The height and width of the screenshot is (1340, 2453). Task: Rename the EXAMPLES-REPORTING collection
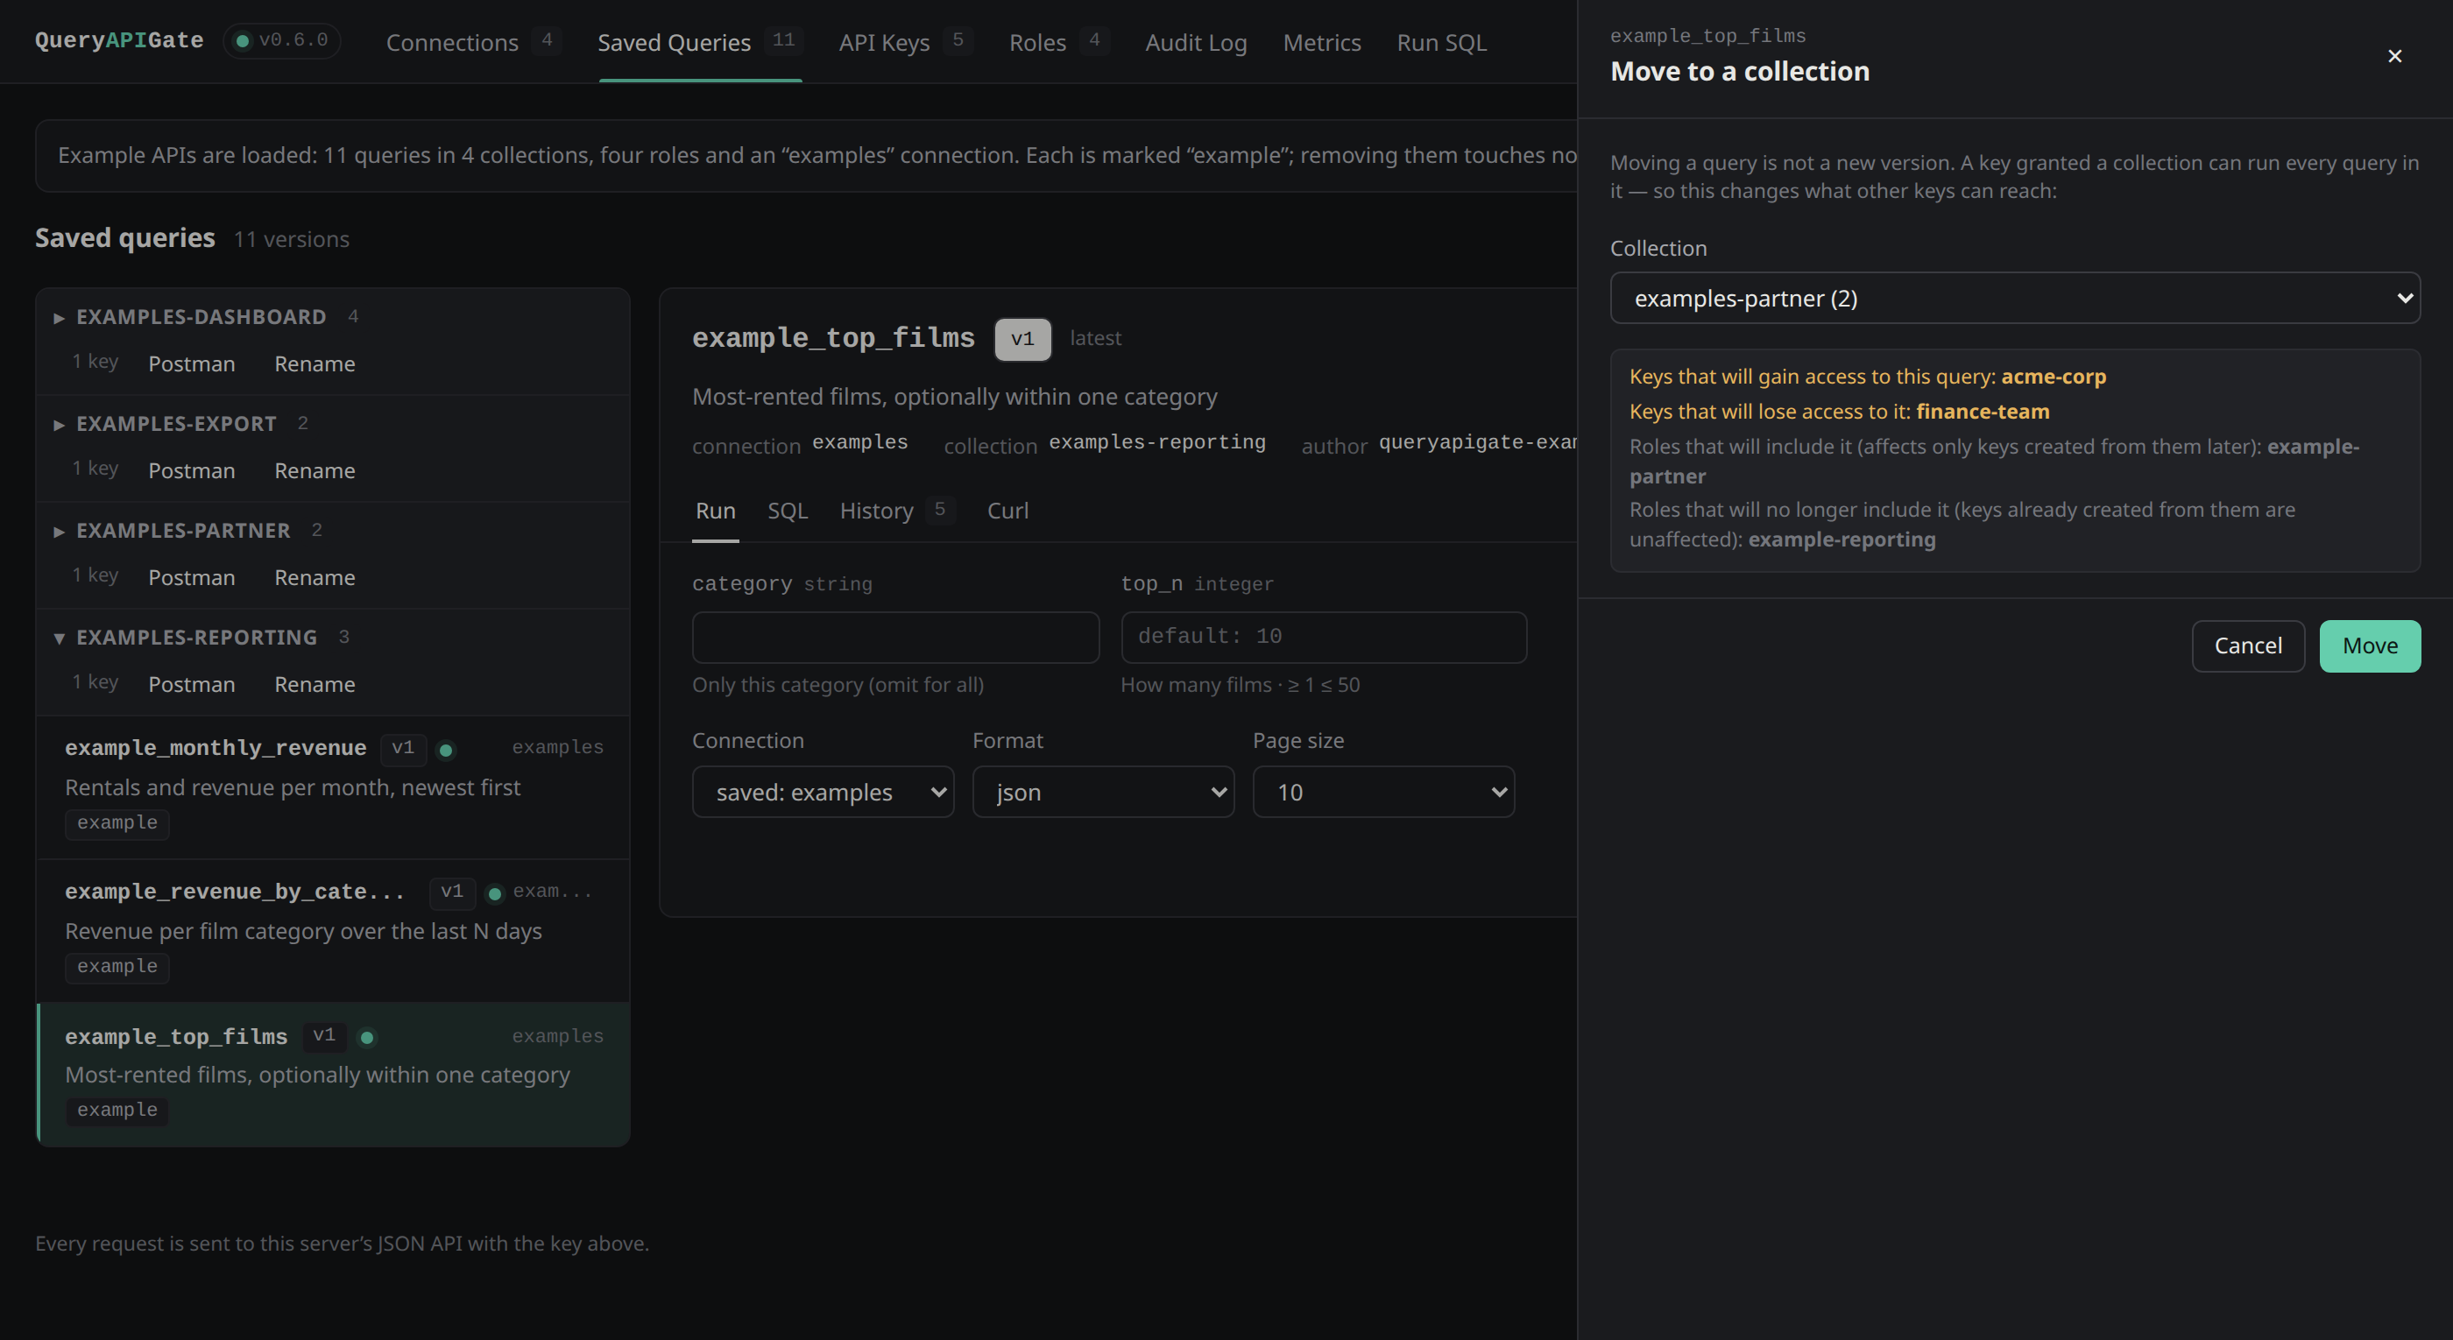pos(315,683)
